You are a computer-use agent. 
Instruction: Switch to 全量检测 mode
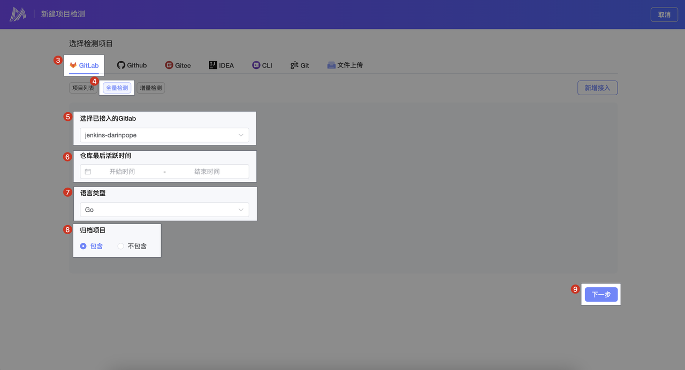pyautogui.click(x=117, y=88)
